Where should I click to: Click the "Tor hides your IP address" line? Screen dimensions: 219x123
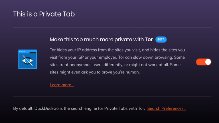[x=117, y=50]
